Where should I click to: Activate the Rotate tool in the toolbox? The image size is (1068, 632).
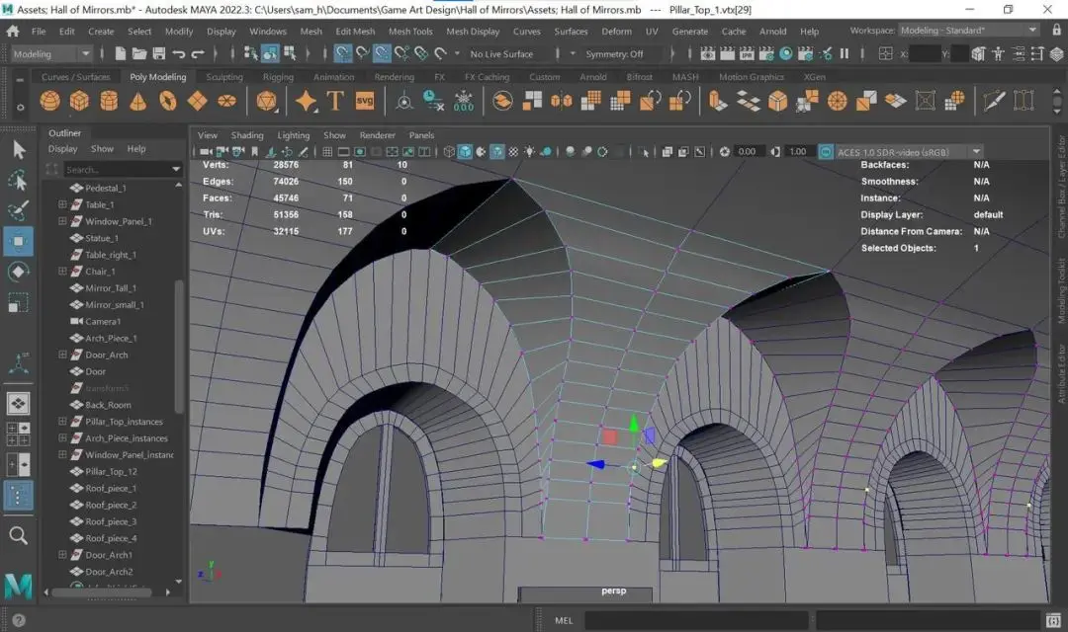click(x=19, y=273)
